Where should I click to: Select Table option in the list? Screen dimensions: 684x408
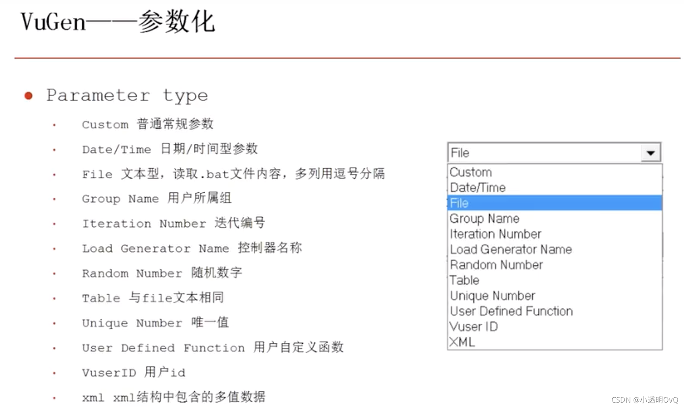[464, 280]
